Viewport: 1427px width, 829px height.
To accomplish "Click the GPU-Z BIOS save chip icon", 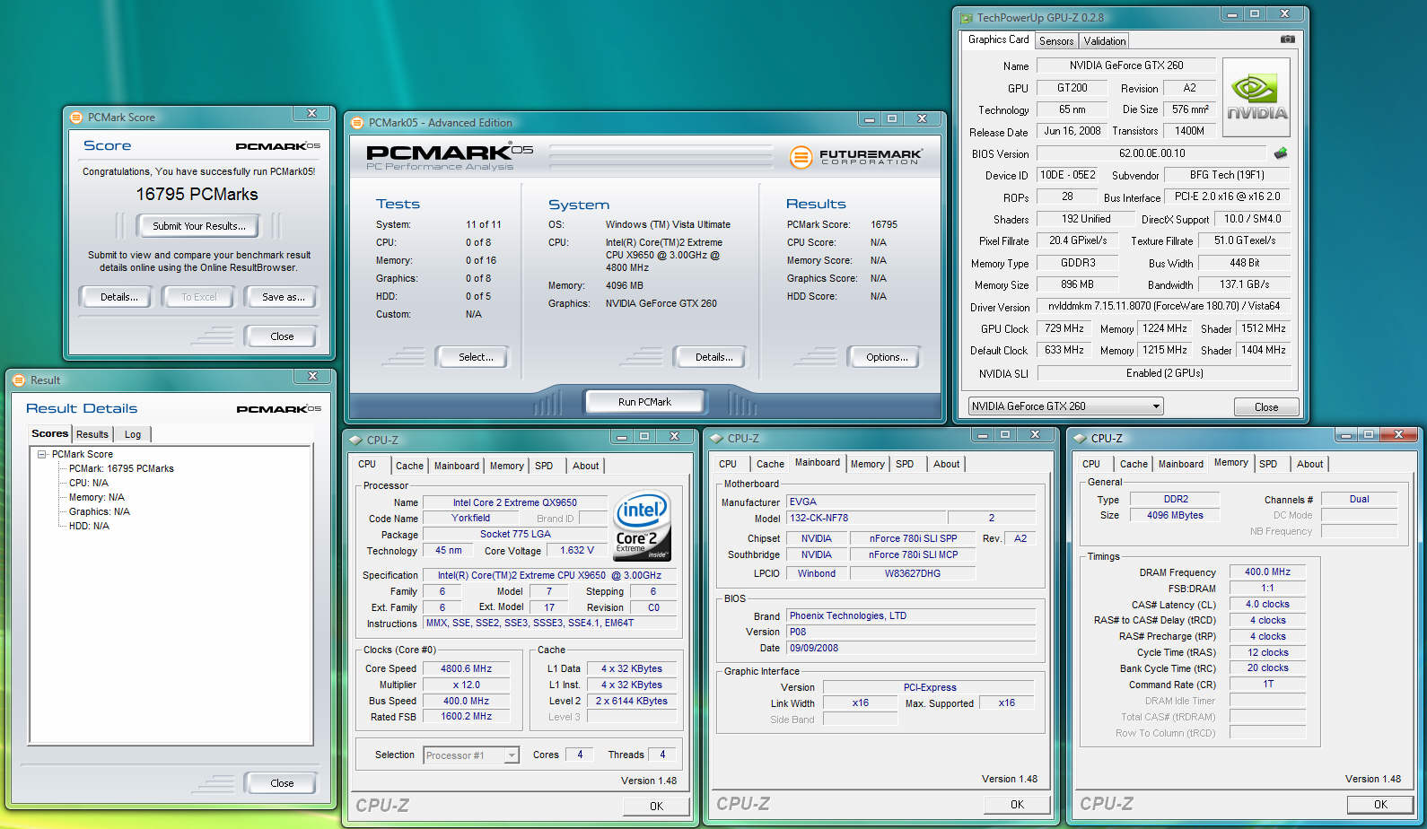I will [1281, 153].
